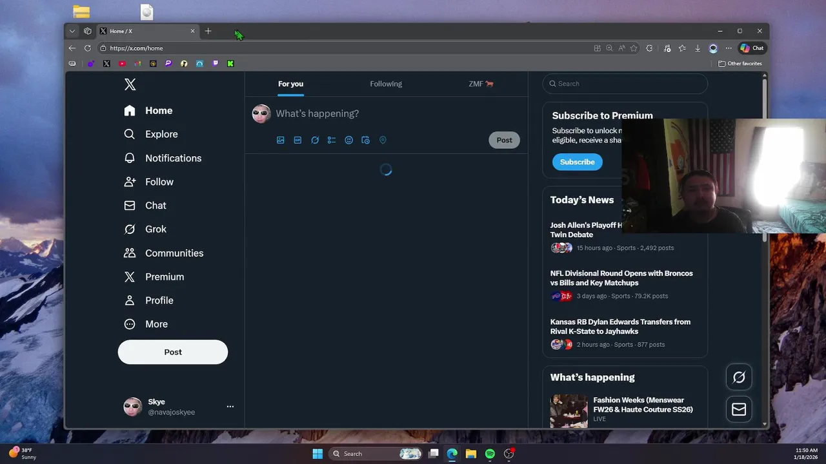
Task: Open Premium in the left navigation
Action: click(154, 277)
